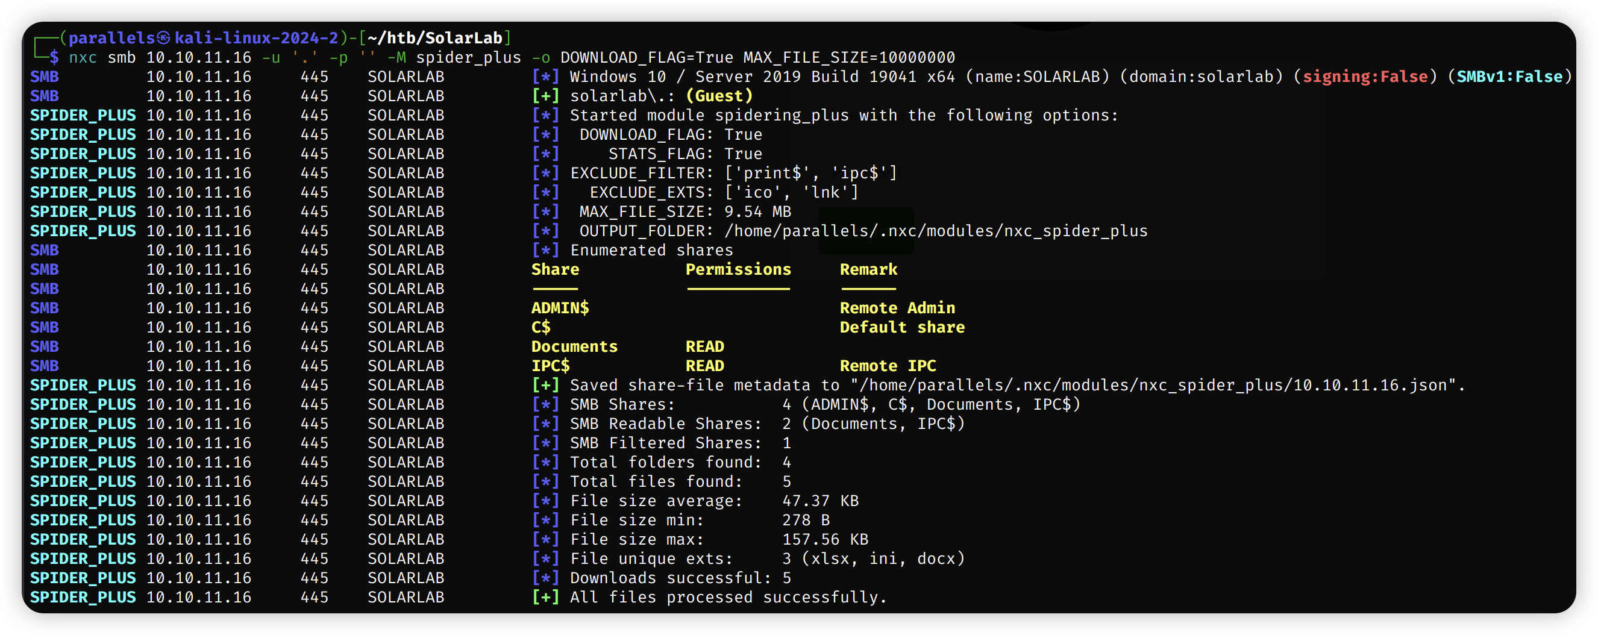Click the DOWNLOAD_FLAG=True command option
Viewport: 1598px width, 635px height.
(x=647, y=57)
